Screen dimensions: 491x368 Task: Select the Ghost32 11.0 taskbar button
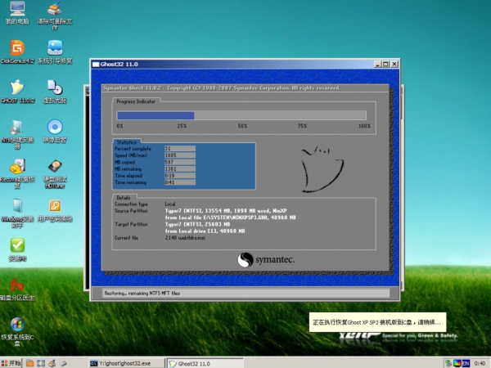pyautogui.click(x=205, y=363)
